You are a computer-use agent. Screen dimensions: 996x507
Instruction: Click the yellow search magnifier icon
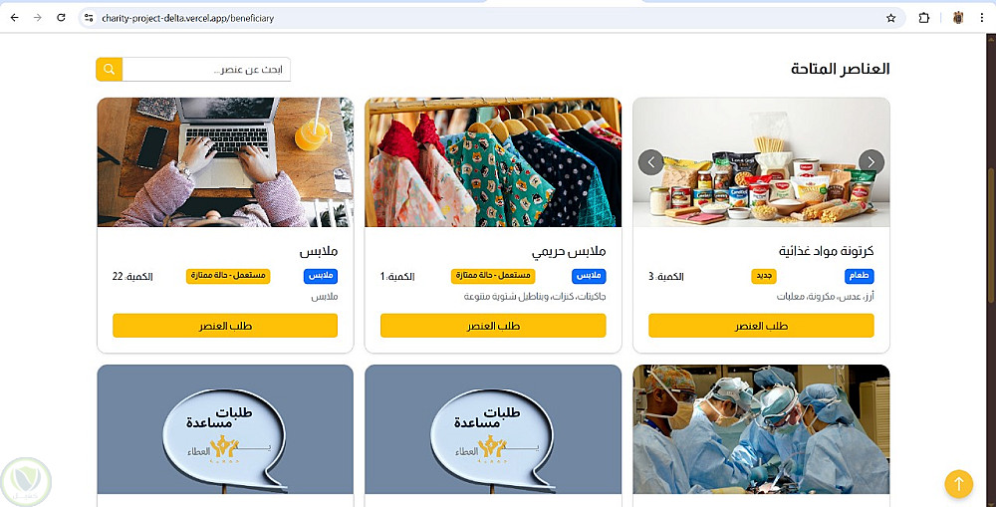tap(110, 70)
